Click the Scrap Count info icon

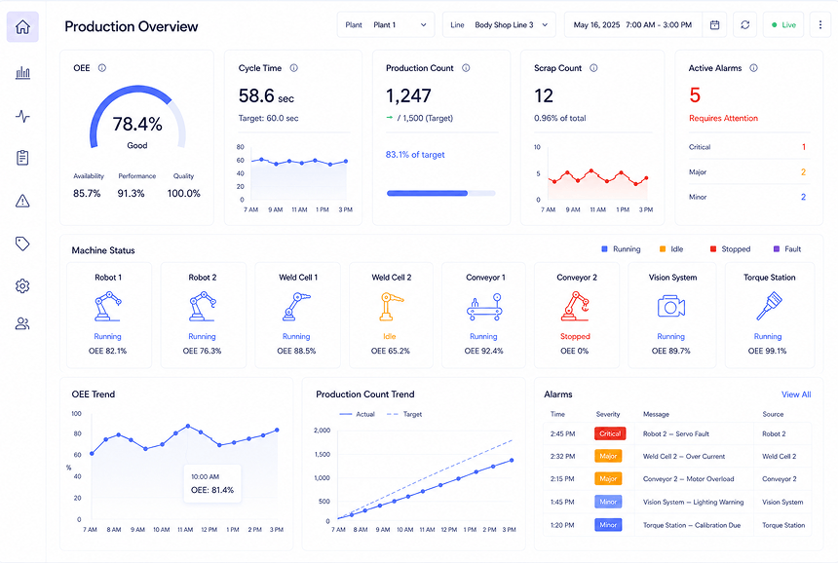(x=593, y=68)
